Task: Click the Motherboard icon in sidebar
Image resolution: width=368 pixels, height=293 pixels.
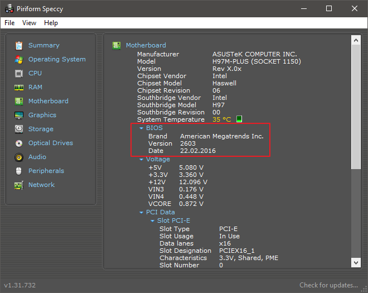Action: tap(19, 101)
